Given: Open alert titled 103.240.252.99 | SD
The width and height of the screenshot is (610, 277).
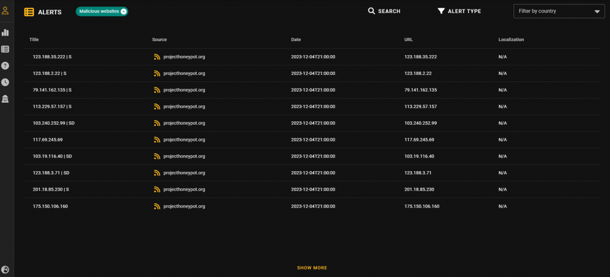Looking at the screenshot, I should click(54, 123).
